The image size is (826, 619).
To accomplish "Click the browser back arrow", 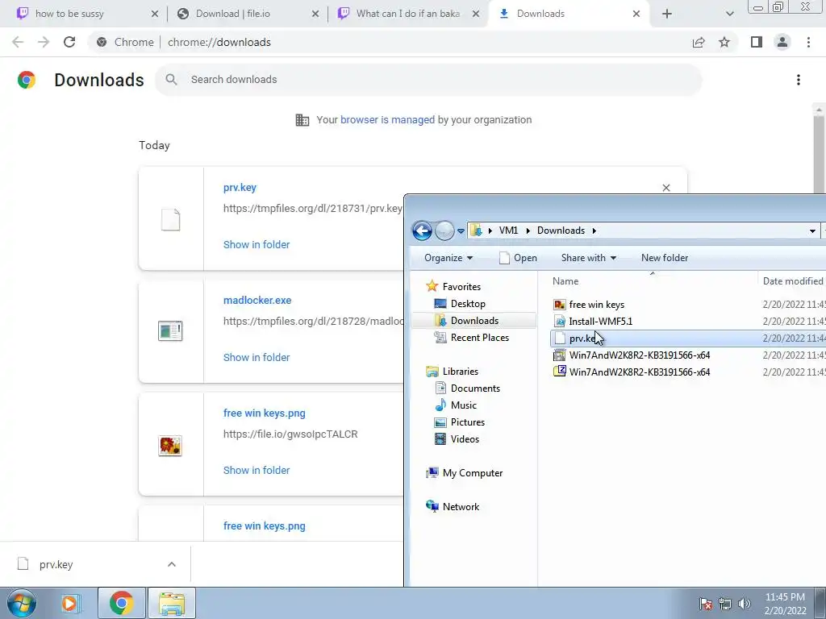I will pyautogui.click(x=18, y=42).
